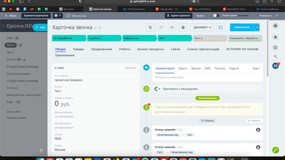Switch to the Товары tab
The image size is (285, 160).
[x=78, y=49]
